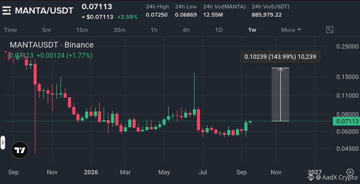Click the white measurement arrow on chart
Viewport: 360px width, 184px height.
tap(281, 94)
